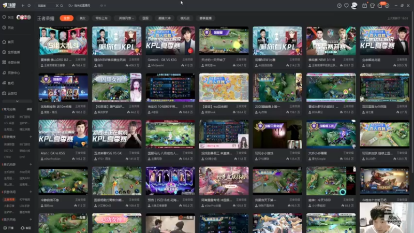This screenshot has height=233, width=414.
Task: Go to 首页 in the sidebar
Action: click(8, 42)
